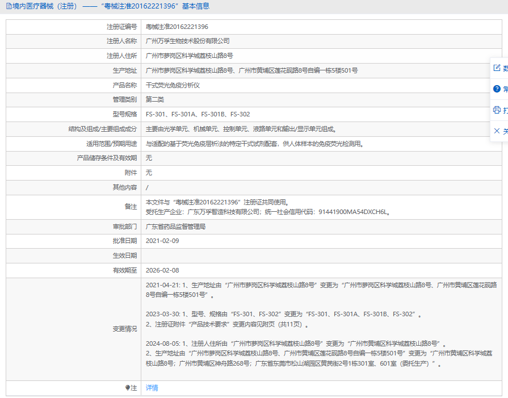508x398 pixels.
Task: Click the 管理类别 label cell
Action: pos(74,99)
